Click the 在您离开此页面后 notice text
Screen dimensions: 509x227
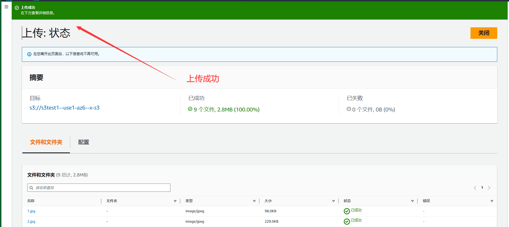(x=66, y=54)
